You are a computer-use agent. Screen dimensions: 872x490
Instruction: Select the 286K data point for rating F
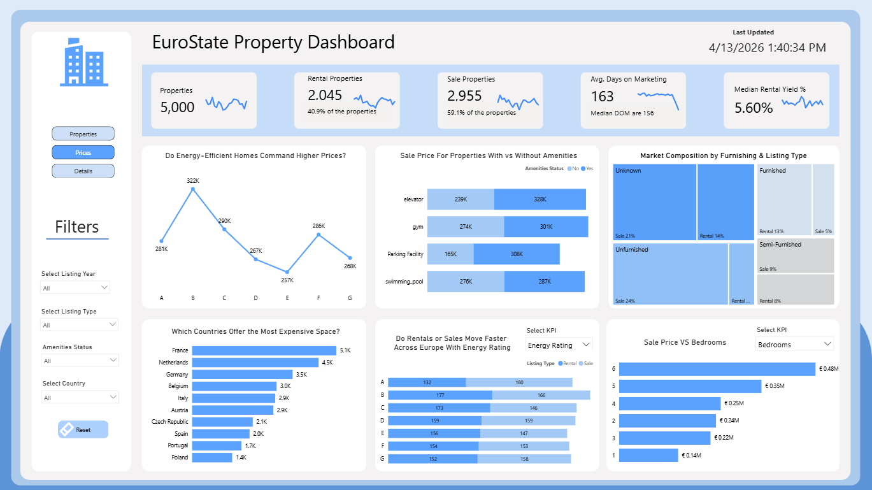[318, 234]
